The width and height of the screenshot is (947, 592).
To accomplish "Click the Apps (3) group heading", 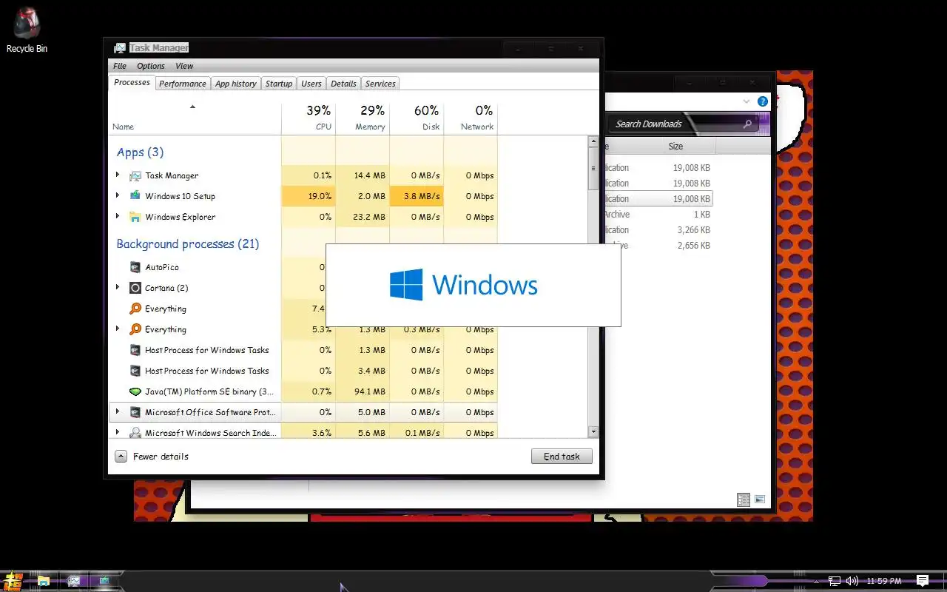I will tap(140, 152).
